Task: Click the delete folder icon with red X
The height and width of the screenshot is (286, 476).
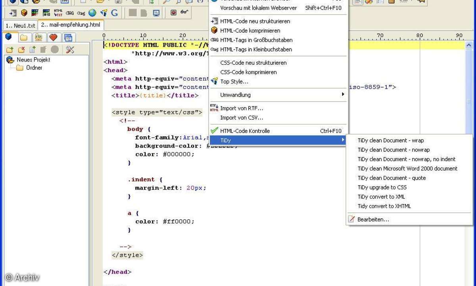Action: [21, 50]
